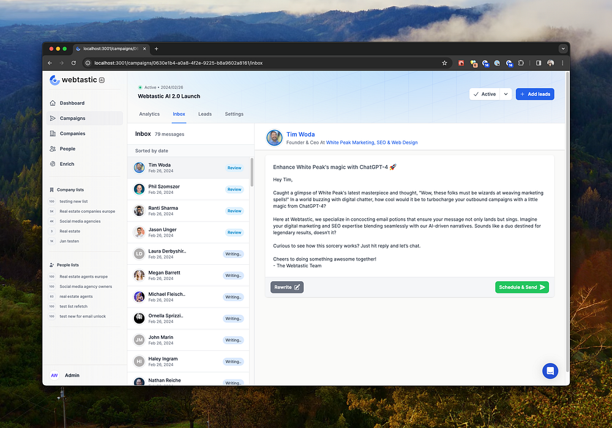Click the site info icon in address bar
The image size is (612, 428).
[x=88, y=63]
